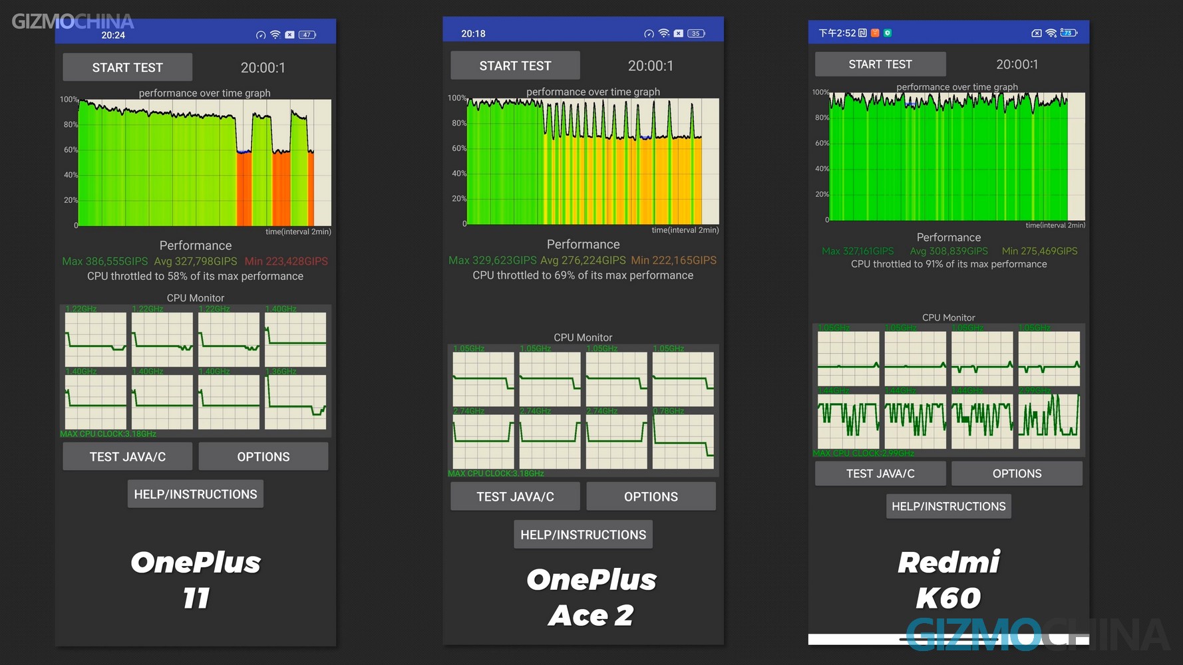Open HELP/INSTRUCTIONS on the OnePlus 11 screen
Viewport: 1183px width, 665px height.
click(x=196, y=494)
